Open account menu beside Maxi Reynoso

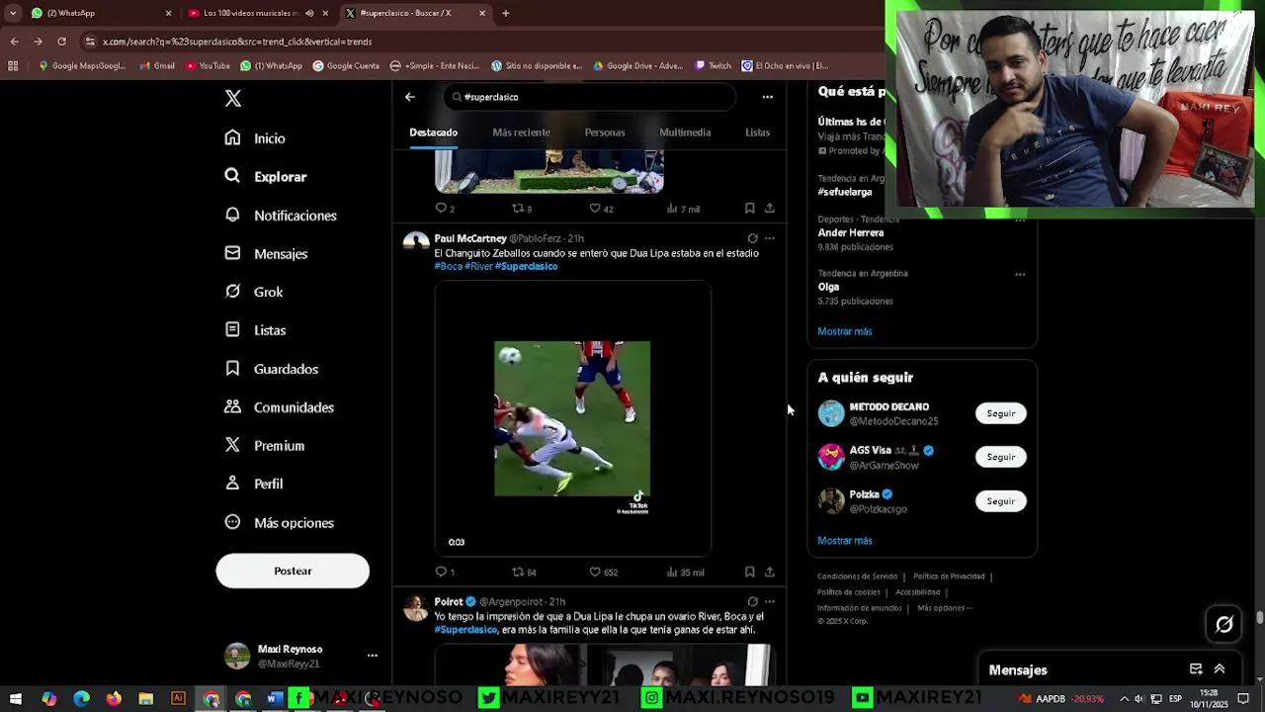[x=373, y=655]
